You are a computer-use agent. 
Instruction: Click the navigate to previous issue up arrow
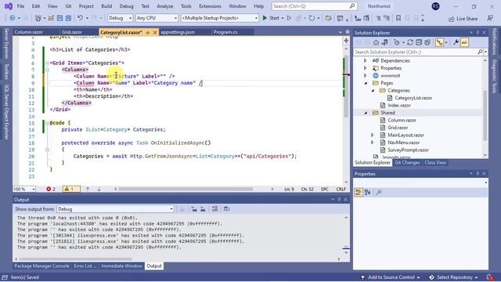pos(88,189)
